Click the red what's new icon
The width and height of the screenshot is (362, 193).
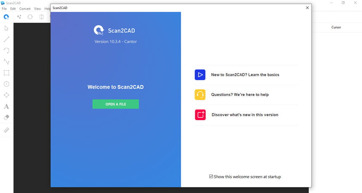[x=200, y=115]
